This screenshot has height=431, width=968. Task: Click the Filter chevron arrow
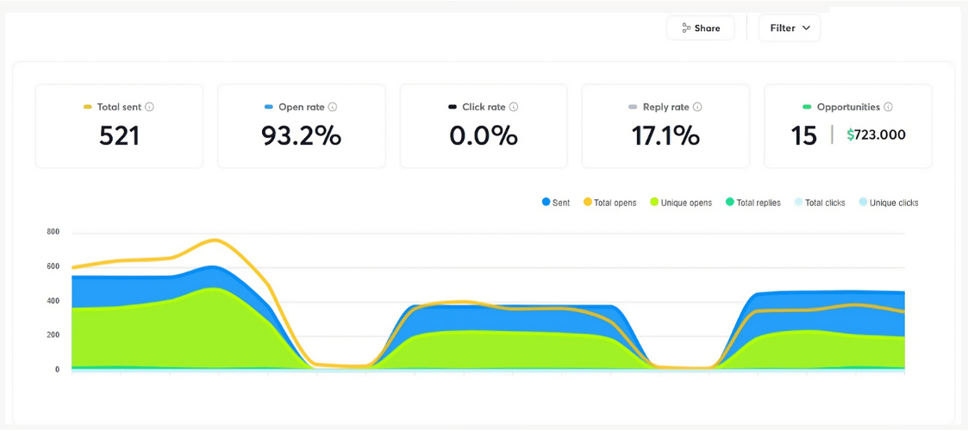pos(806,28)
